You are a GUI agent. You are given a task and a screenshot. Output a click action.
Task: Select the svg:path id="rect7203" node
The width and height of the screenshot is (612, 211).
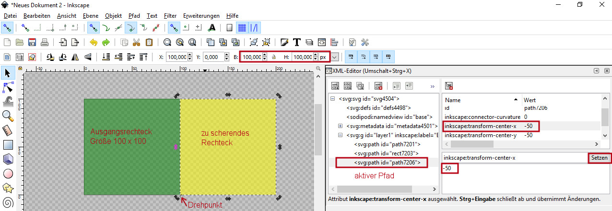(x=387, y=153)
